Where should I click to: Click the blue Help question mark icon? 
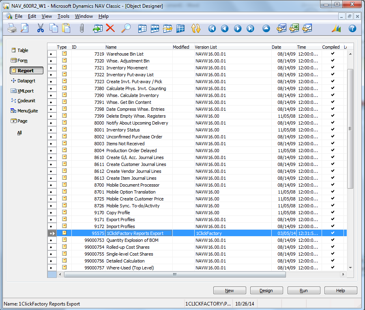[352, 28]
